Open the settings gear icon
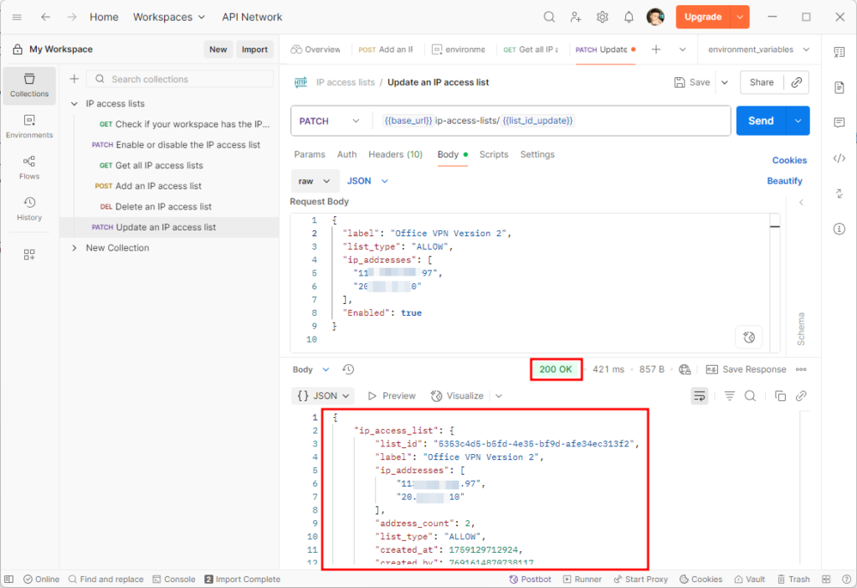857x588 pixels. (x=602, y=17)
